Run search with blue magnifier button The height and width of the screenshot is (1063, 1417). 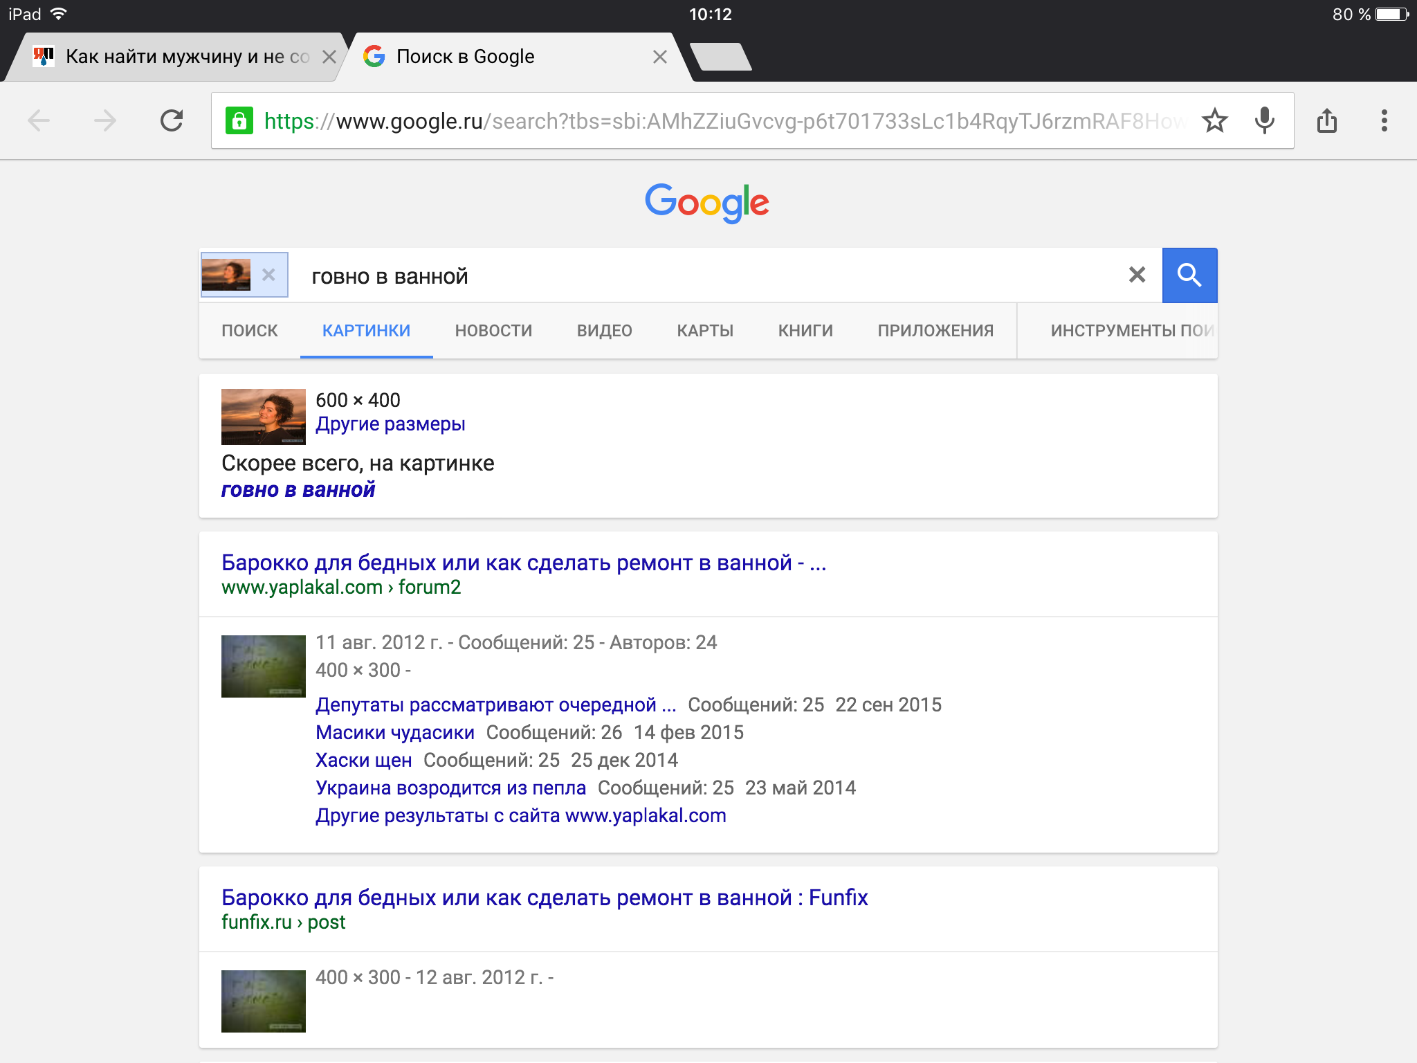coord(1189,275)
